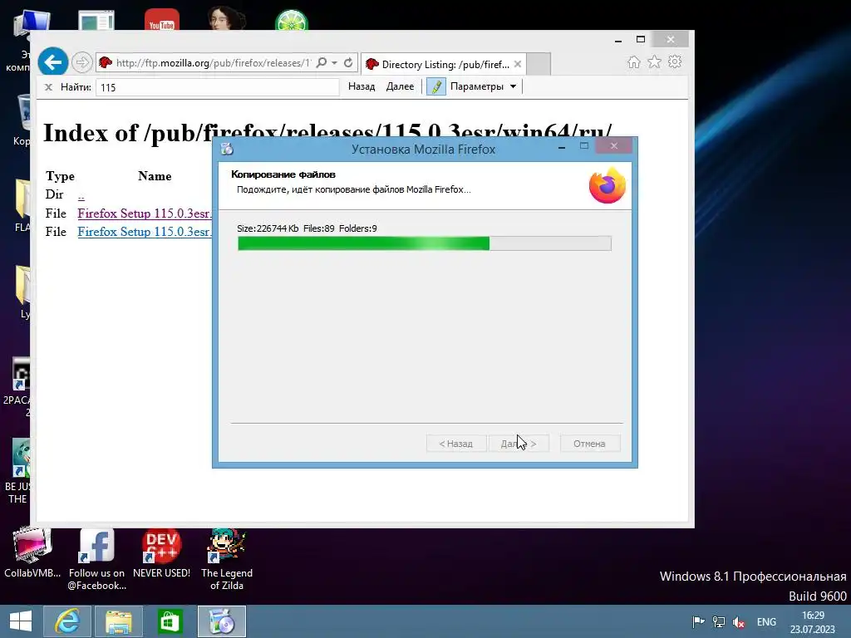Close the find bar with the X
The image size is (851, 638).
(48, 86)
